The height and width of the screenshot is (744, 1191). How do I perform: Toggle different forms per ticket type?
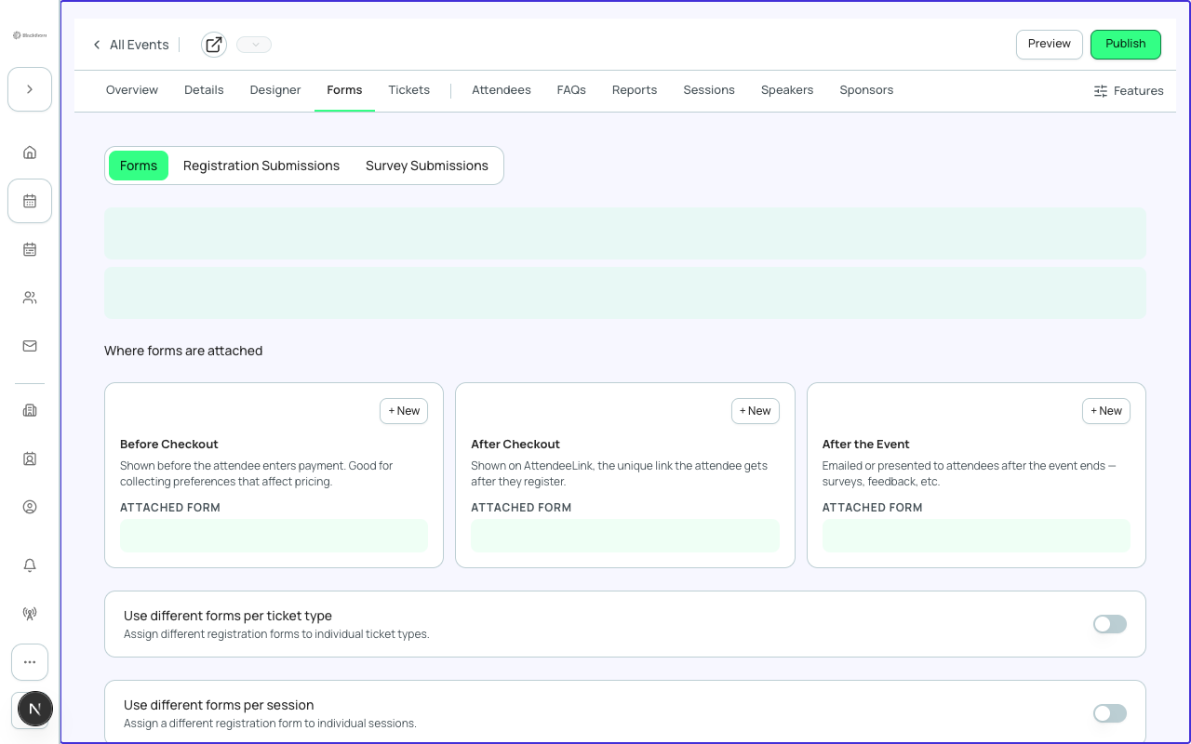(x=1110, y=624)
